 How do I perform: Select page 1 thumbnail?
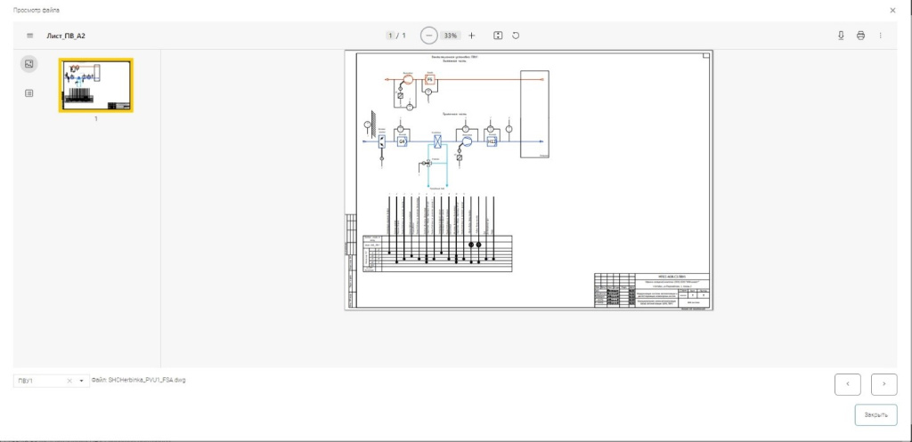96,85
